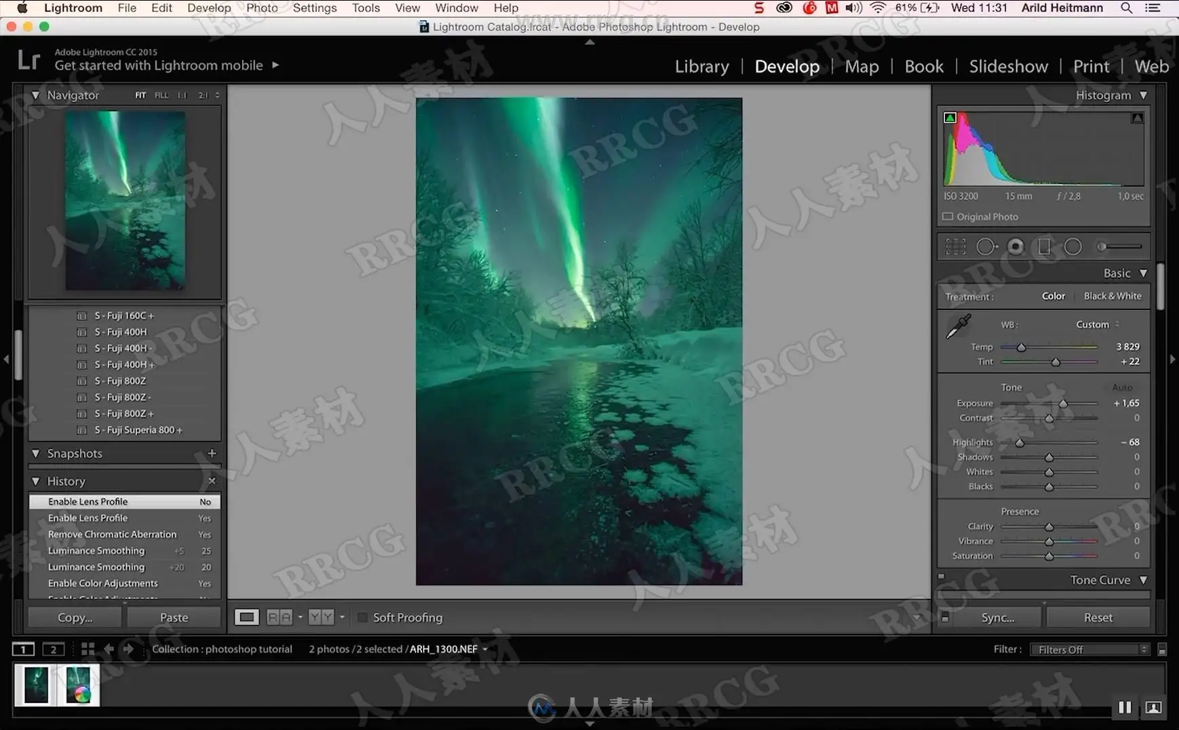This screenshot has width=1179, height=730.
Task: Expand the Tone Curve panel
Action: [1143, 580]
